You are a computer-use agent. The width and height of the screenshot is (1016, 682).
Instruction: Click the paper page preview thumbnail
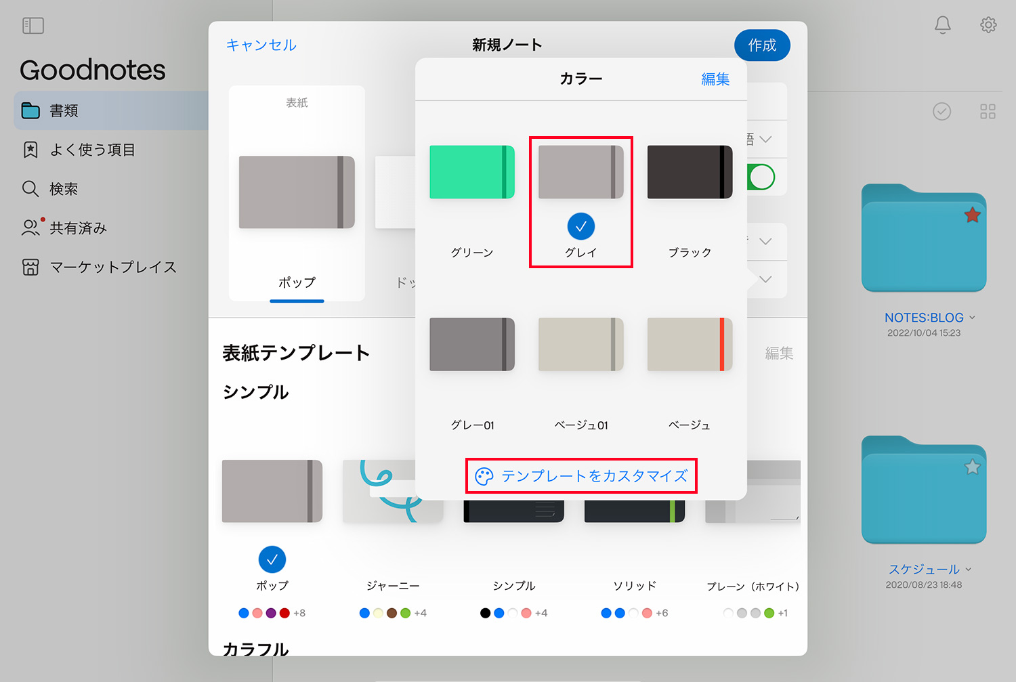[x=395, y=192]
